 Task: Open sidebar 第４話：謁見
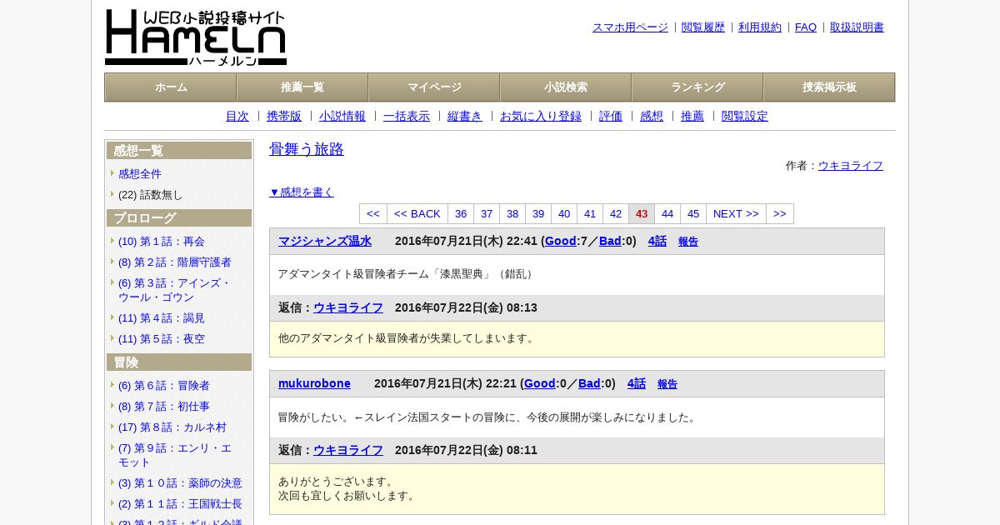click(x=162, y=317)
